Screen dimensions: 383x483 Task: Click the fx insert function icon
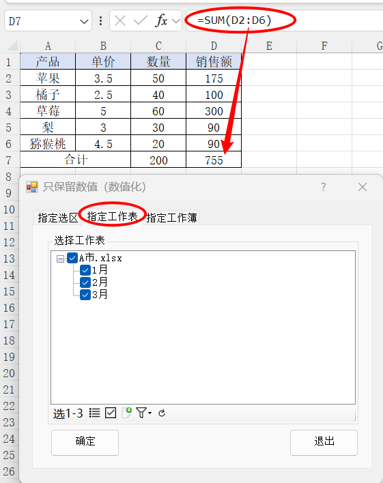point(162,20)
